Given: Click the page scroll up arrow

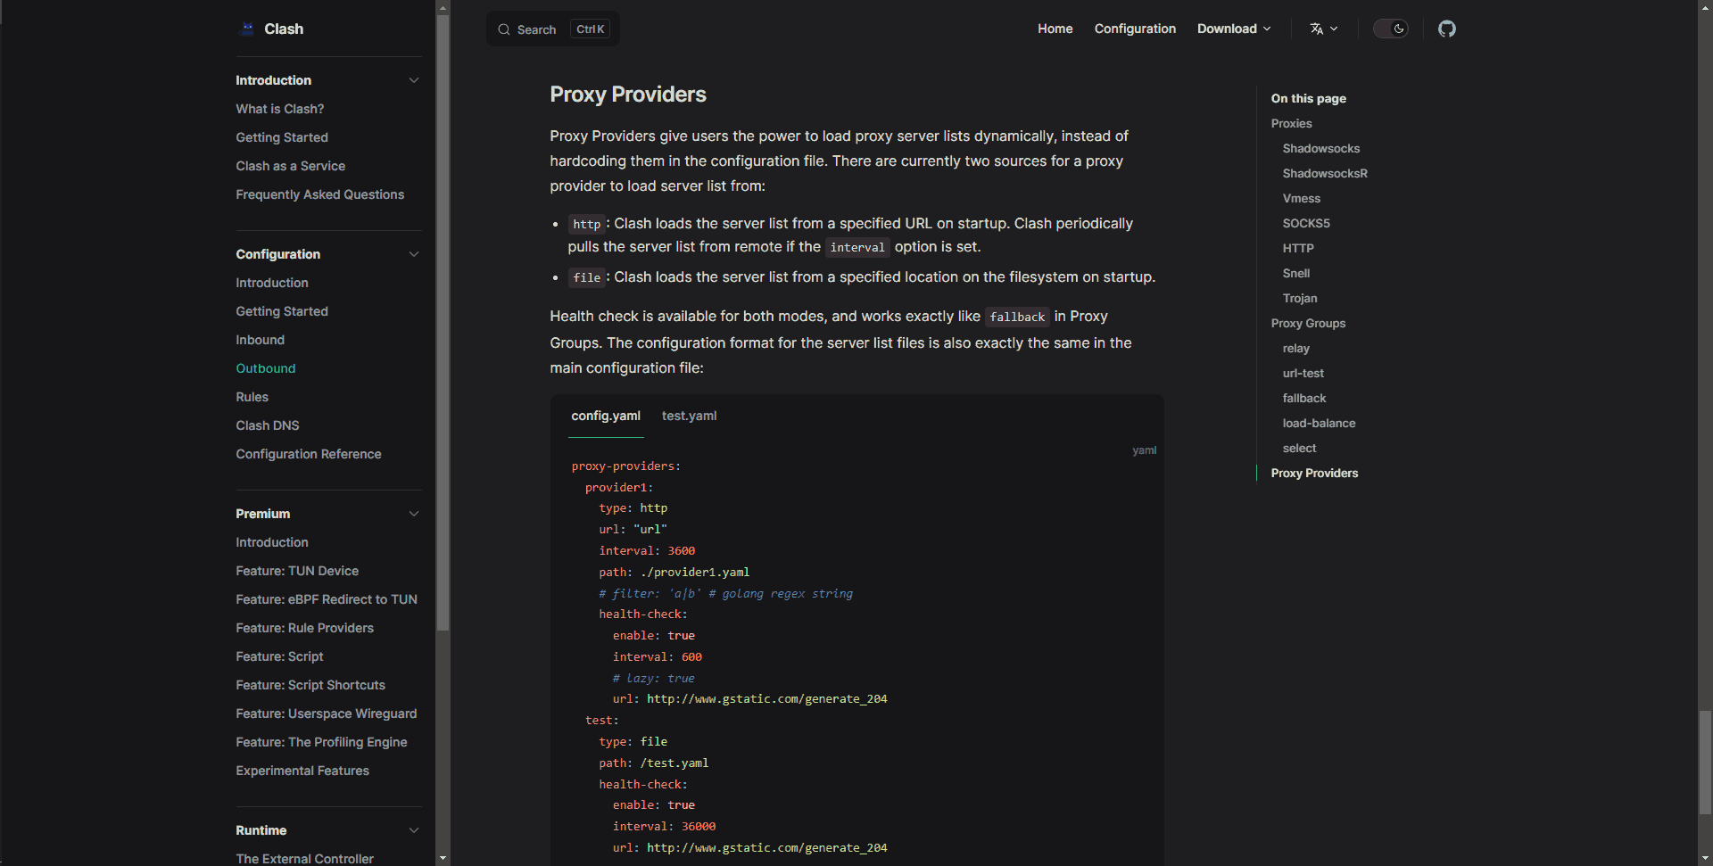Looking at the screenshot, I should [x=1705, y=7].
